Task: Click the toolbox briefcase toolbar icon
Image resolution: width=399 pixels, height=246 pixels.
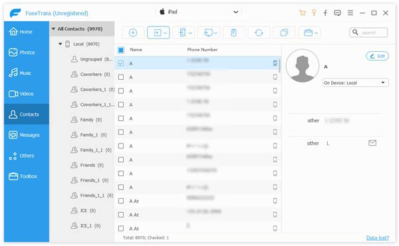Action: 308,33
